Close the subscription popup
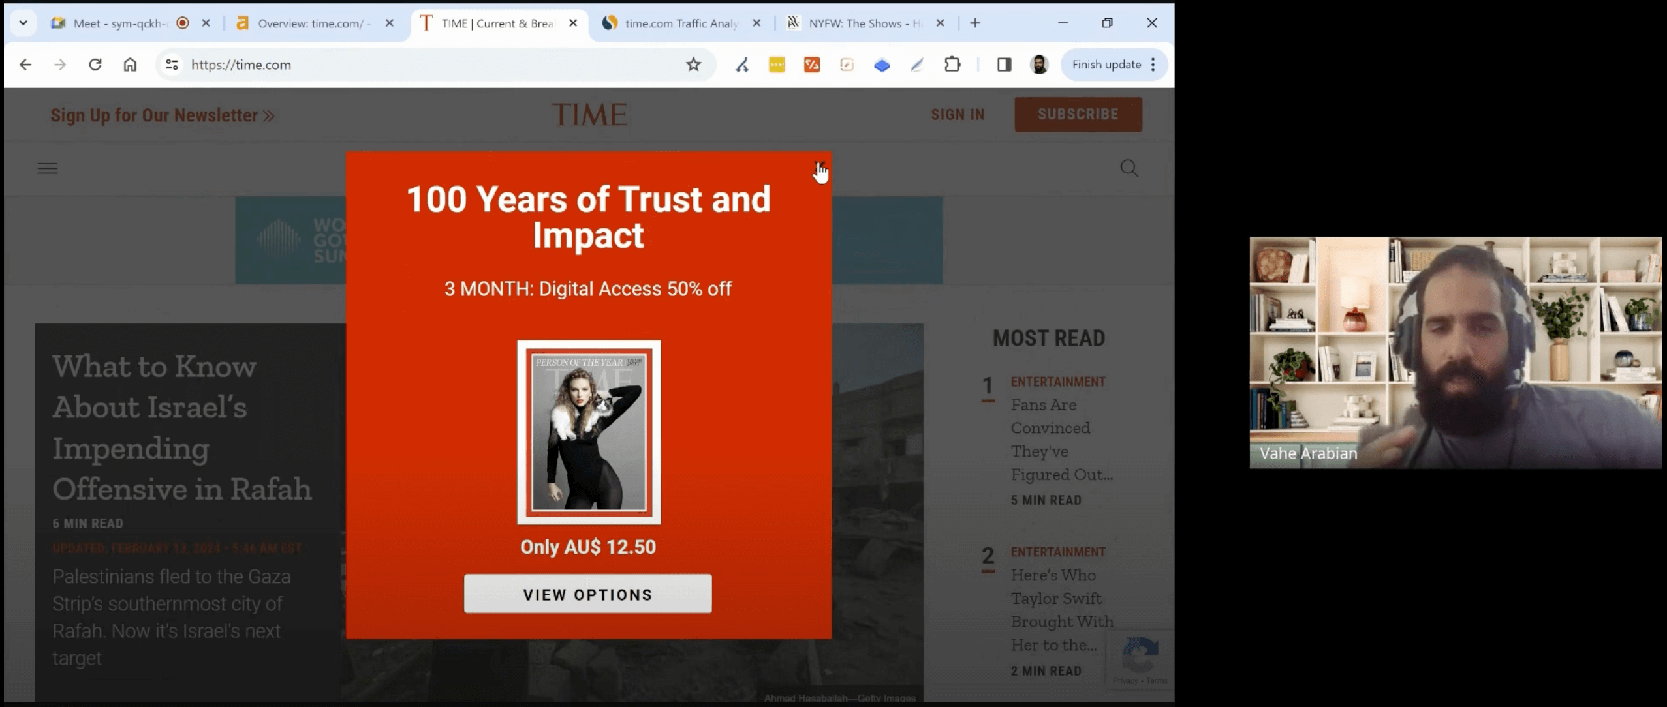1667x707 pixels. pyautogui.click(x=819, y=166)
